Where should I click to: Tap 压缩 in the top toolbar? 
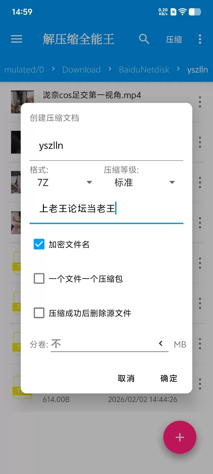point(174,39)
